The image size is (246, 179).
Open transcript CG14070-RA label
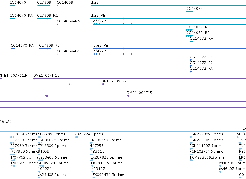tap(21, 16)
